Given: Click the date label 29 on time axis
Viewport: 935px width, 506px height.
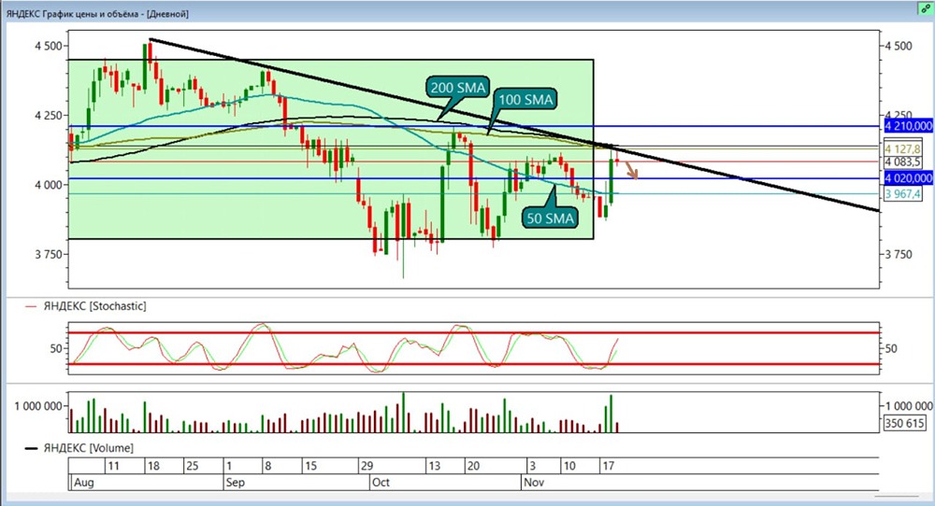Looking at the screenshot, I should click(x=367, y=466).
